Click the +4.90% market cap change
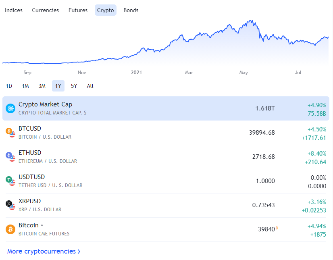 (316, 105)
